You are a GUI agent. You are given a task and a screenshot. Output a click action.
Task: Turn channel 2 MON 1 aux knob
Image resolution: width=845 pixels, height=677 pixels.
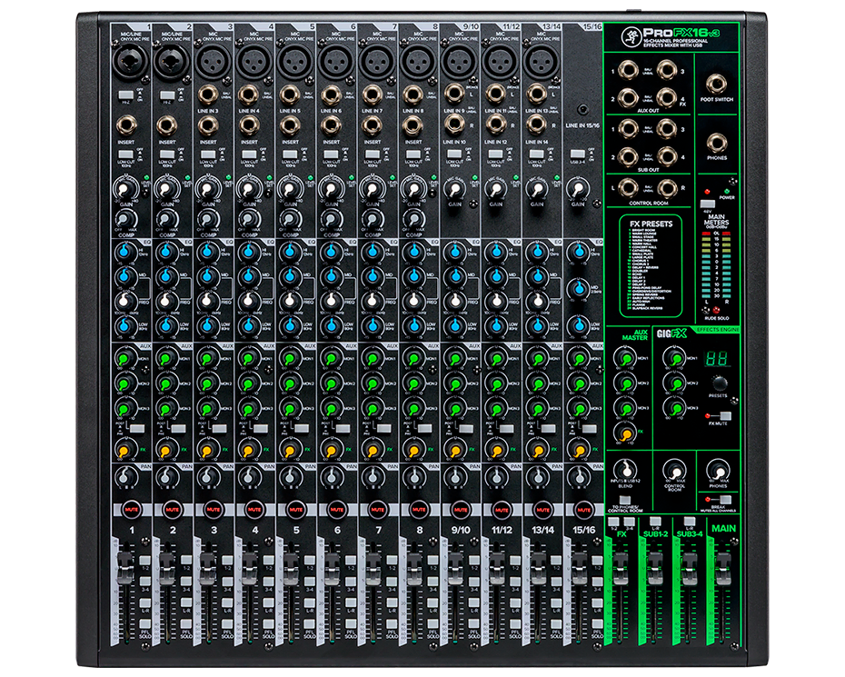166,358
